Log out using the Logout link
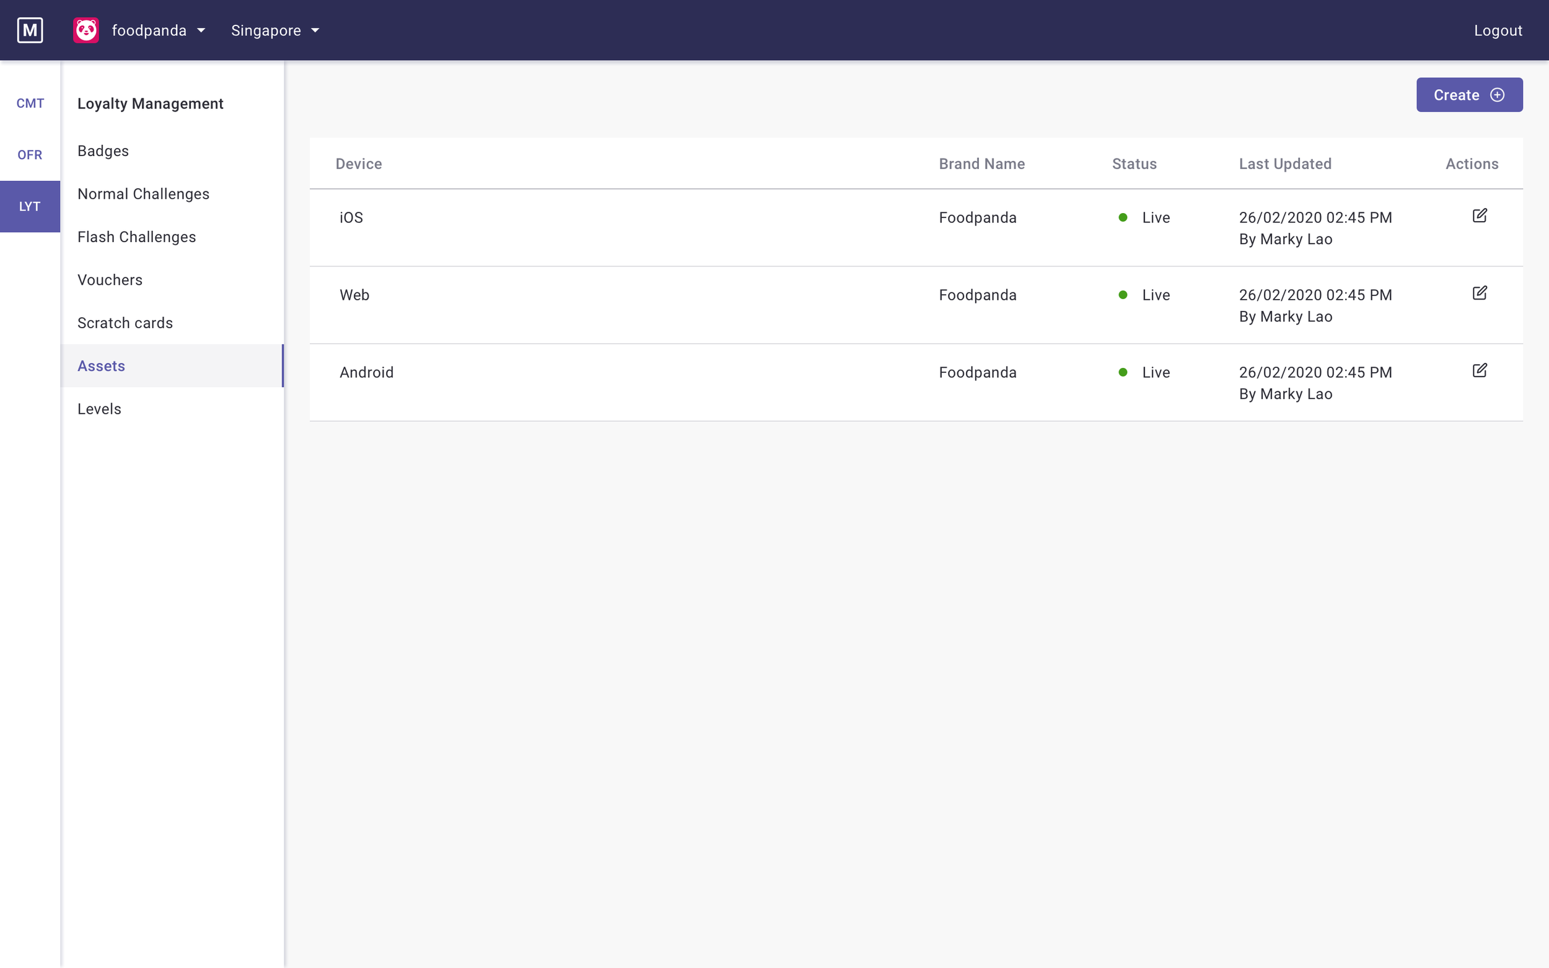Image resolution: width=1549 pixels, height=968 pixels. point(1497,30)
